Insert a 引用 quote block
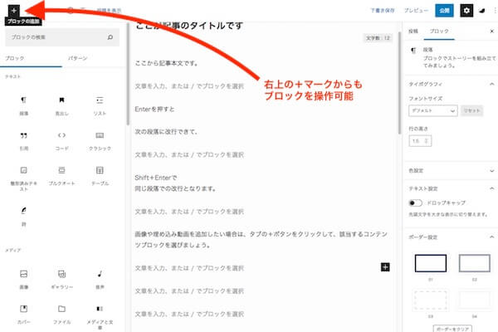Viewport: 498px width, 332px height. click(24, 141)
